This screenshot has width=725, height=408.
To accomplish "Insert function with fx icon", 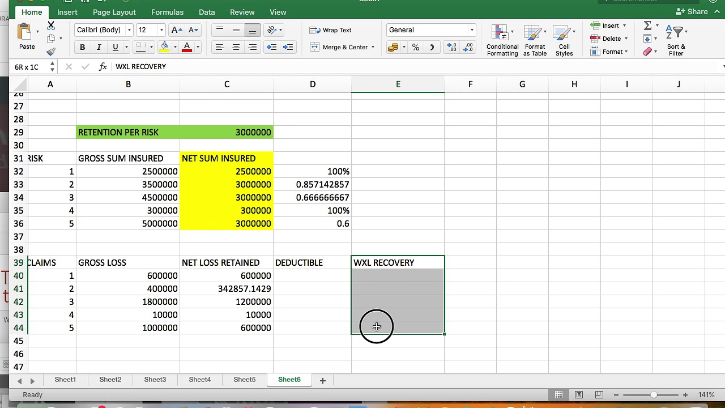I will (103, 66).
